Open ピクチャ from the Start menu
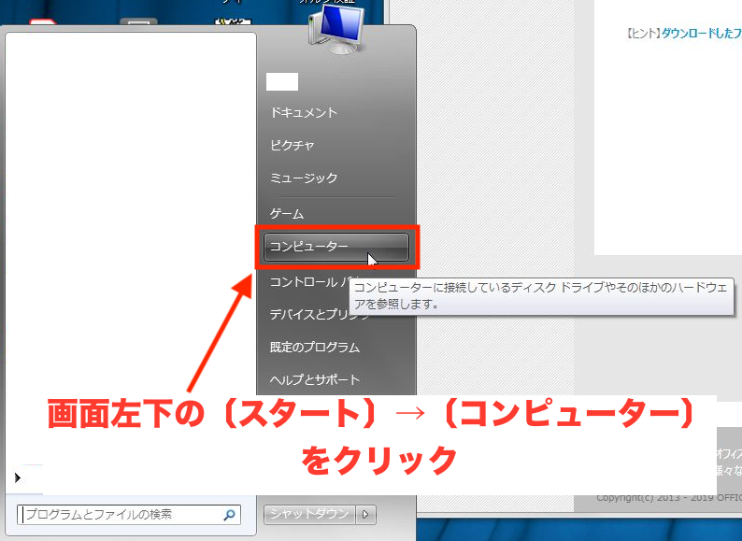Image resolution: width=742 pixels, height=541 pixels. click(x=292, y=146)
